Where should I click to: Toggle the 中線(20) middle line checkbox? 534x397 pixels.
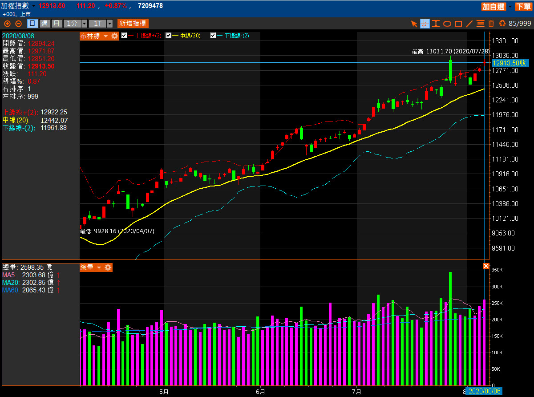point(169,36)
